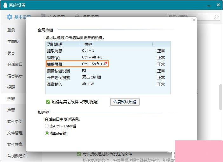Click the magnifier icon in the search box

pos(216,17)
